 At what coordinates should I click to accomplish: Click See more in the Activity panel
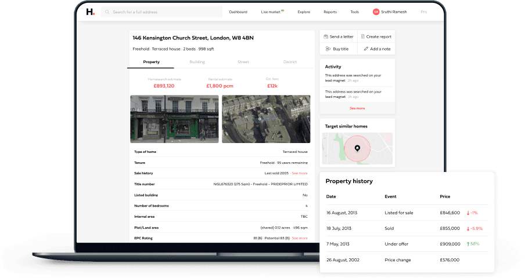point(357,108)
